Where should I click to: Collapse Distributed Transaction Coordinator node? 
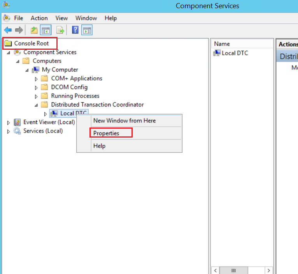click(x=36, y=105)
